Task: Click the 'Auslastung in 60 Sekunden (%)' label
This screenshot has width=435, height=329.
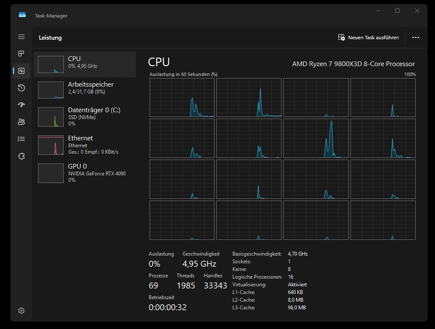Action: click(x=183, y=74)
